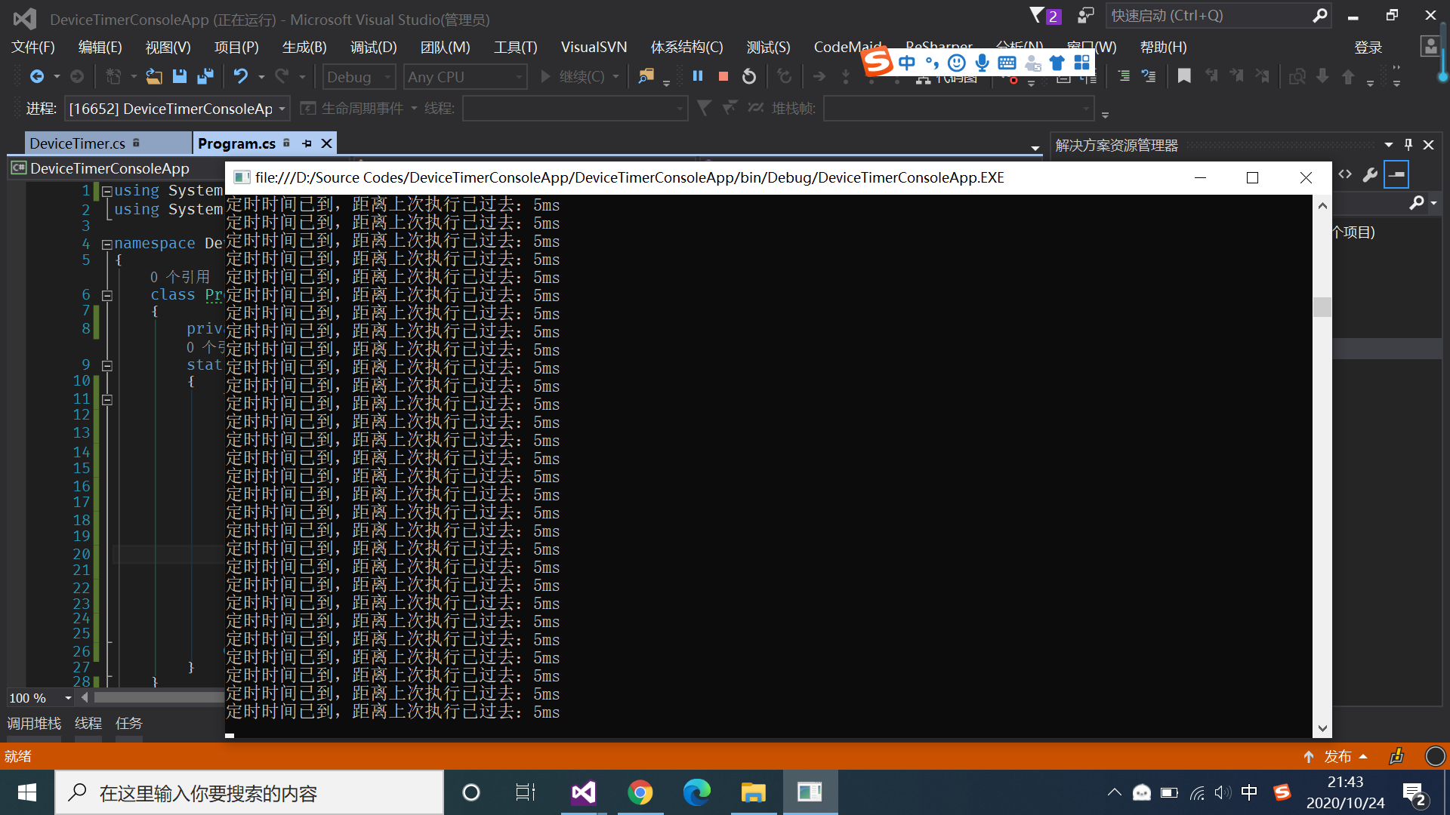Open the editor zoom level 100% dropdown

(x=68, y=698)
